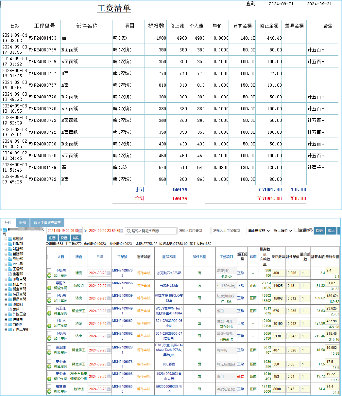Screen dimensions: 342x396
Task: Expand the 總經辦 tree node
Action: click(6, 239)
